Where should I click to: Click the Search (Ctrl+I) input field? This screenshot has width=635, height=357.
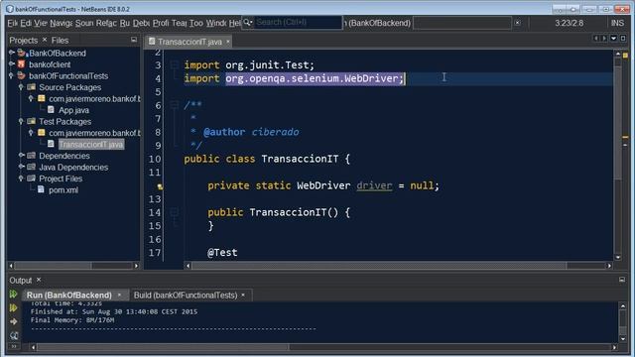(x=299, y=22)
